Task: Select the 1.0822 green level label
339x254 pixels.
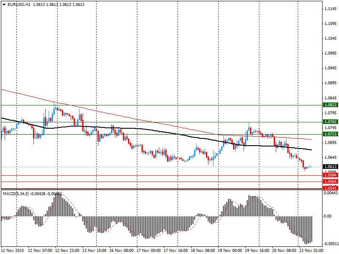Action: coord(331,105)
